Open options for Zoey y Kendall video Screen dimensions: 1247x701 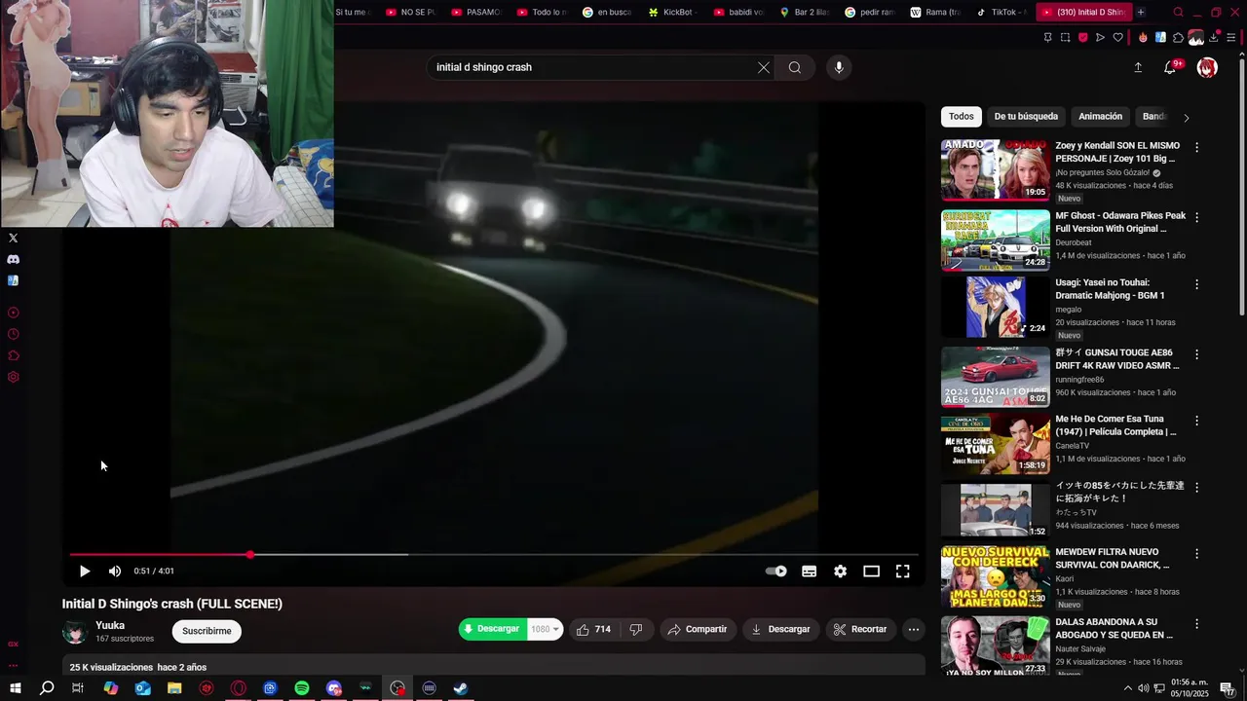click(1197, 148)
